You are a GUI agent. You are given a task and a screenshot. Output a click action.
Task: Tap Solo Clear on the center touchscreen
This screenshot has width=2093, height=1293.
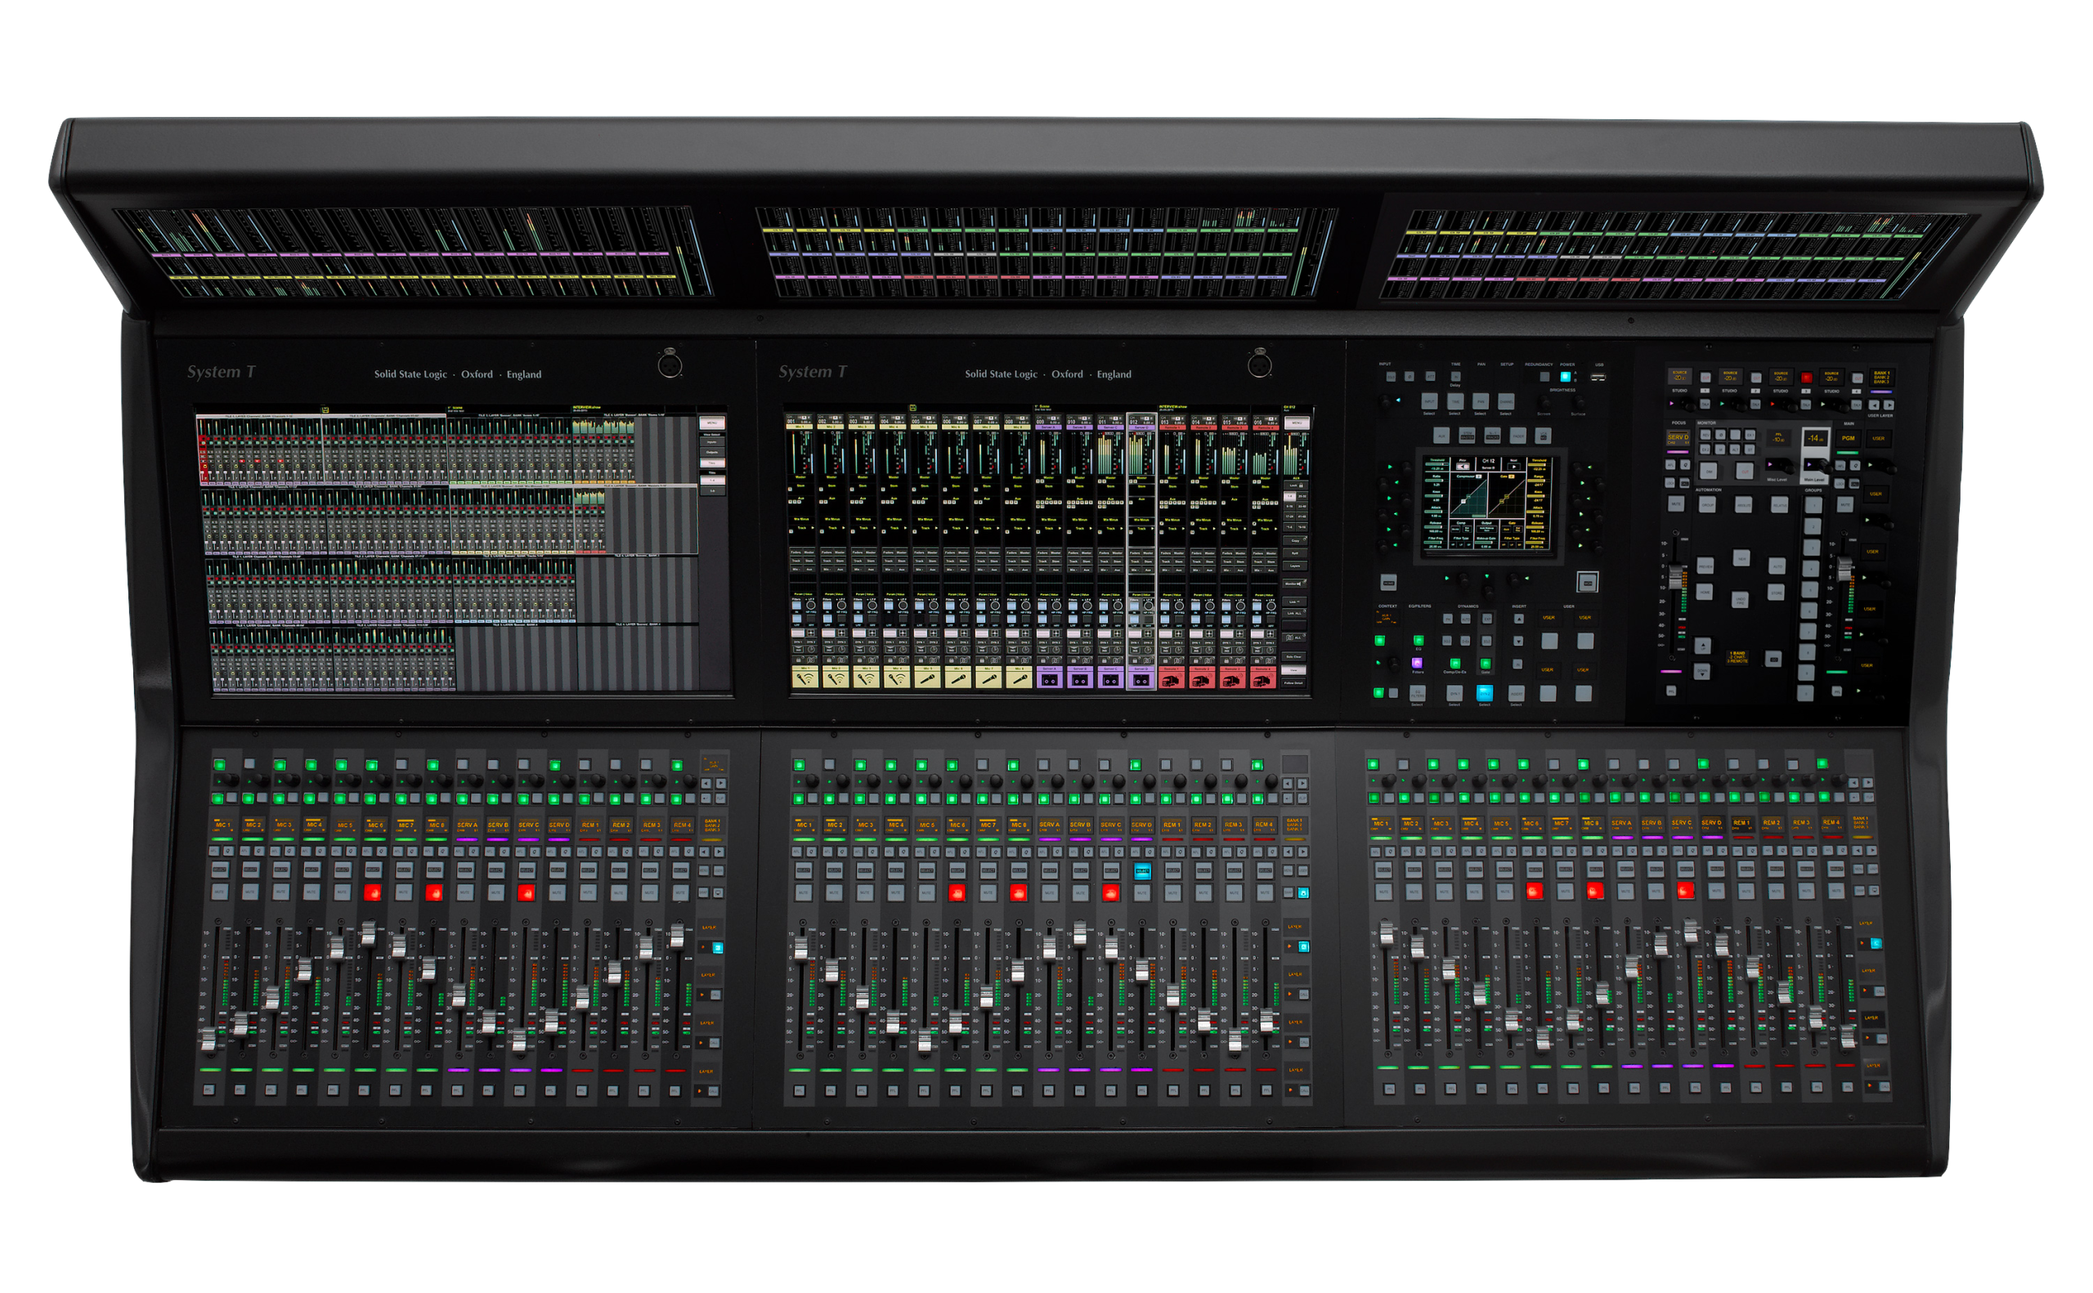pyautogui.click(x=1294, y=657)
